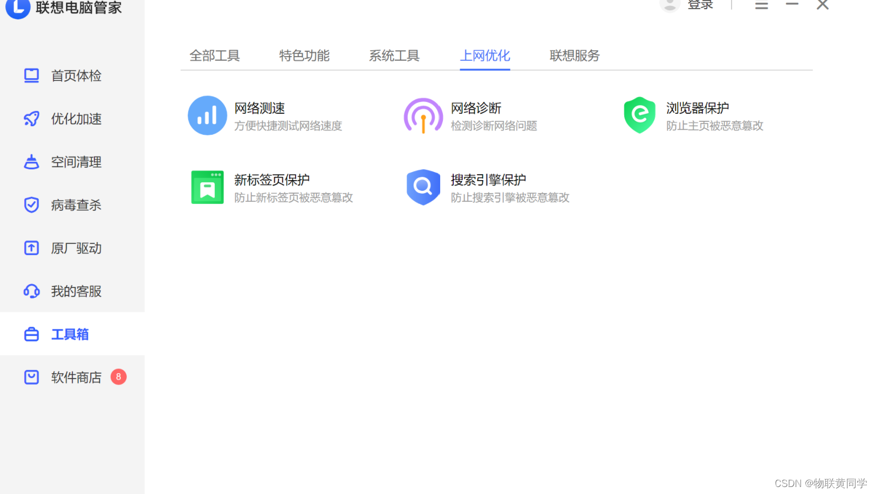Click the 空间清理 broom icon
The height and width of the screenshot is (494, 875).
pyautogui.click(x=32, y=162)
